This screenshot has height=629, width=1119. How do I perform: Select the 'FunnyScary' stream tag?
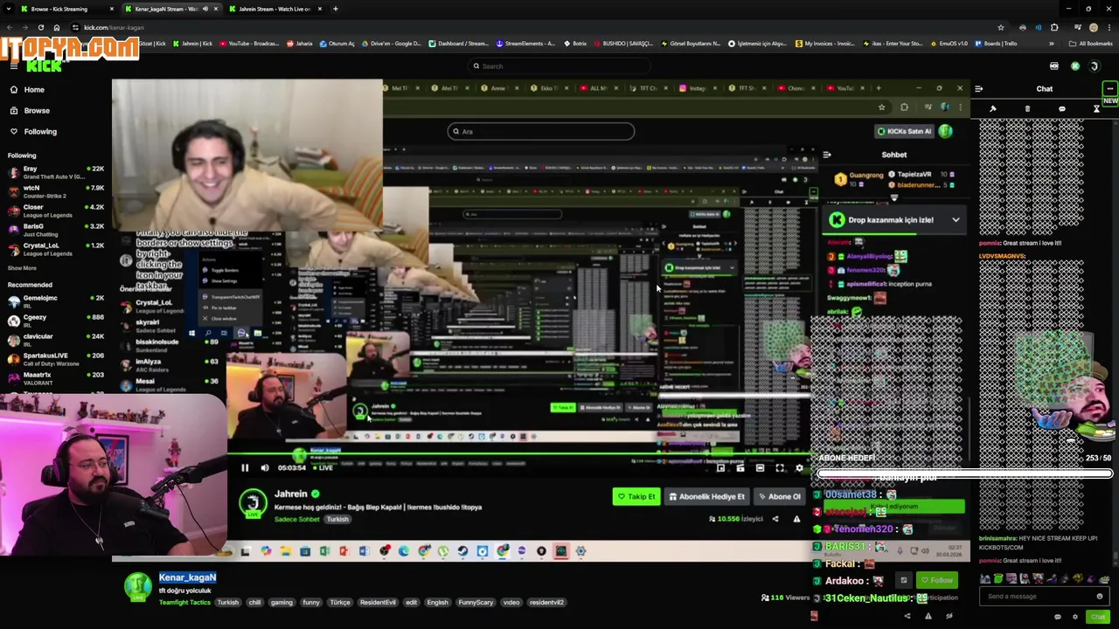[x=476, y=602]
